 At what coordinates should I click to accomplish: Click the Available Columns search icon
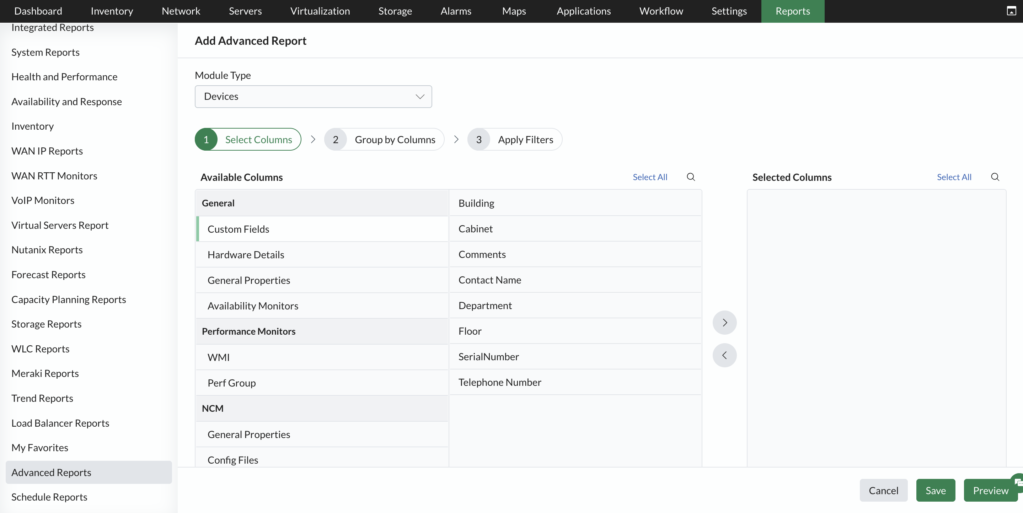click(x=691, y=177)
